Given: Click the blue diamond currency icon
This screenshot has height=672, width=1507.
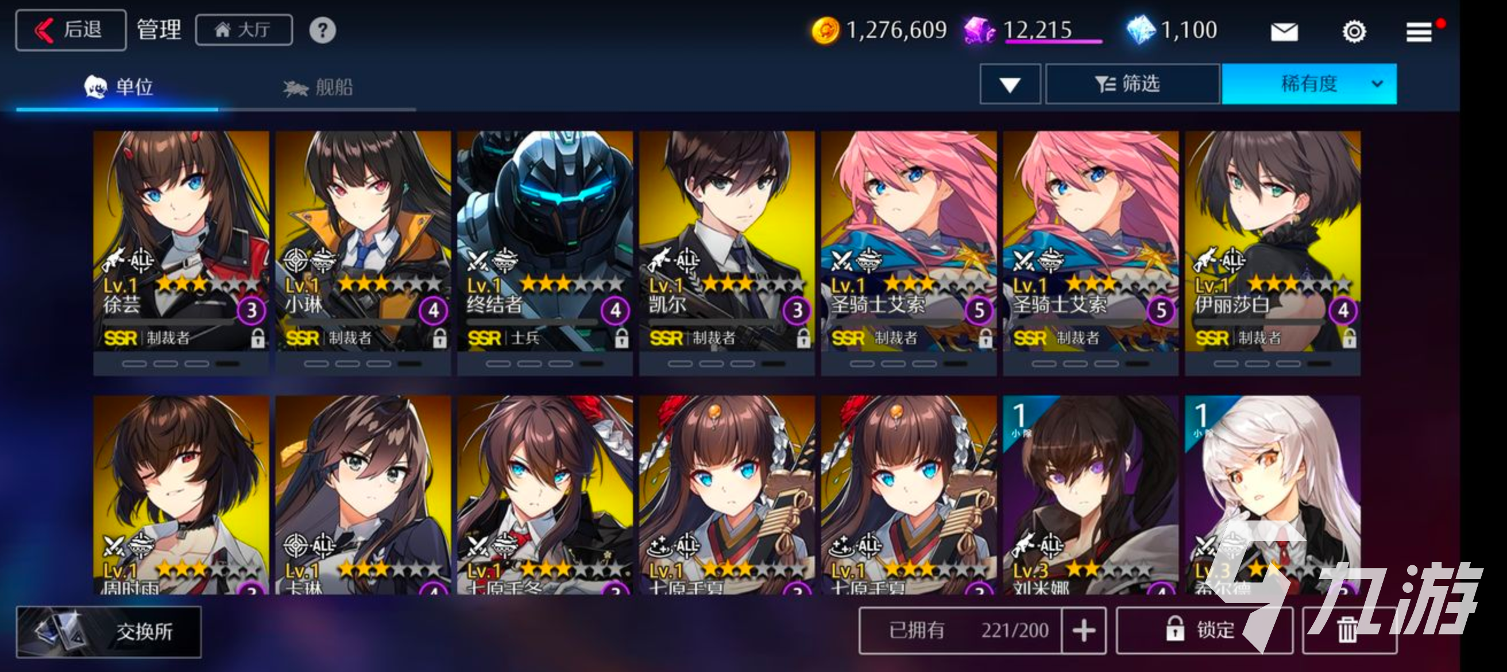Looking at the screenshot, I should pyautogui.click(x=1141, y=30).
